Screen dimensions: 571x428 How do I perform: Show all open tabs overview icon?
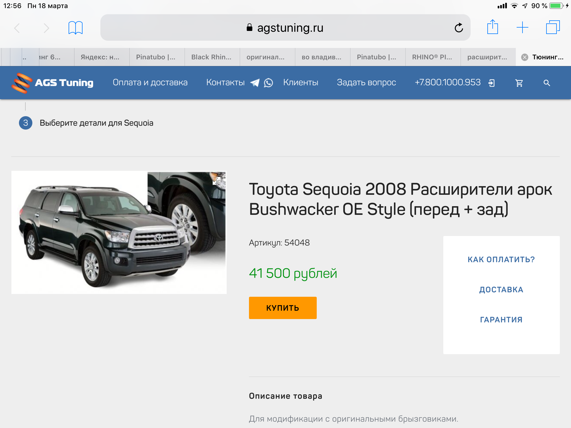tap(553, 28)
